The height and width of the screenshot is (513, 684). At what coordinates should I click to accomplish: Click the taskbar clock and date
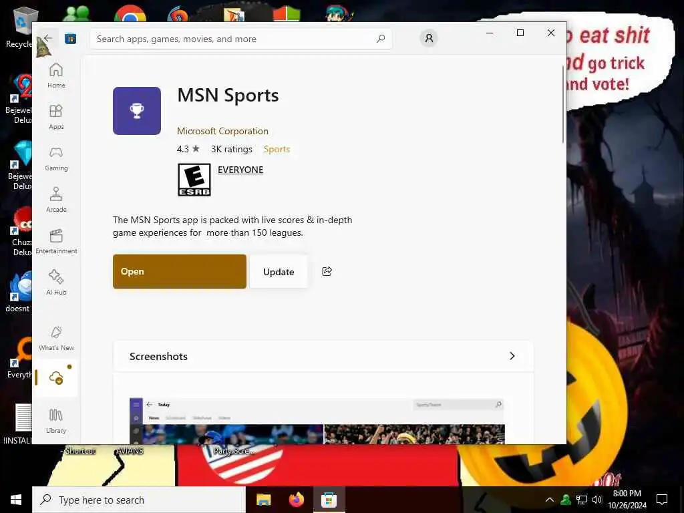[627, 500]
